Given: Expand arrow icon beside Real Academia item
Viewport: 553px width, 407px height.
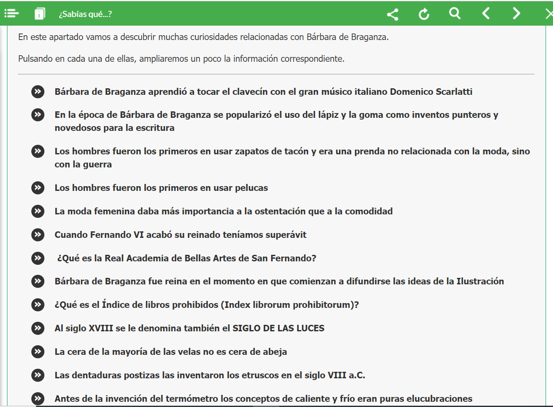Looking at the screenshot, I should click(38, 258).
